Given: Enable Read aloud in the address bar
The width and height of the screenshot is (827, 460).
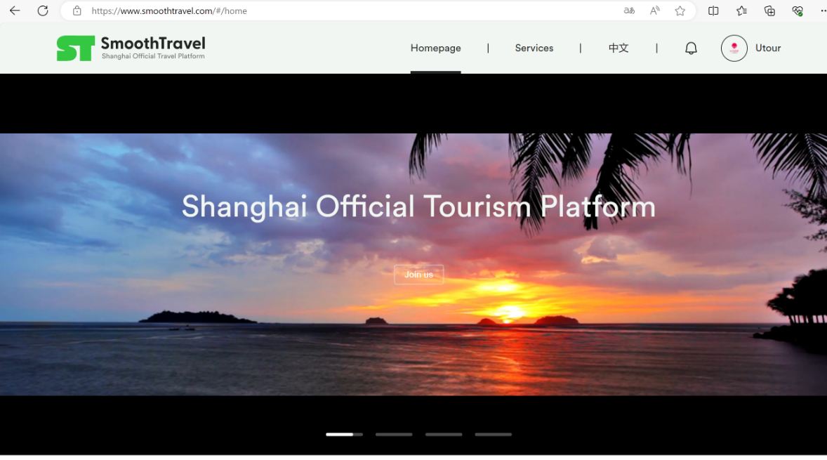Looking at the screenshot, I should click(654, 11).
